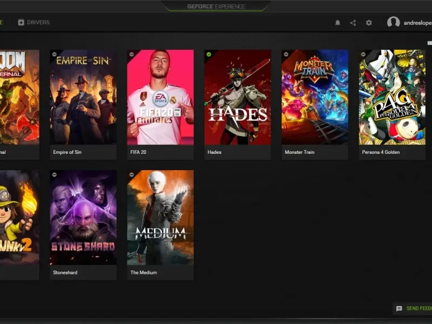The image size is (432, 324).
Task: Open the Spelunky 2 game cover
Action: (19, 218)
